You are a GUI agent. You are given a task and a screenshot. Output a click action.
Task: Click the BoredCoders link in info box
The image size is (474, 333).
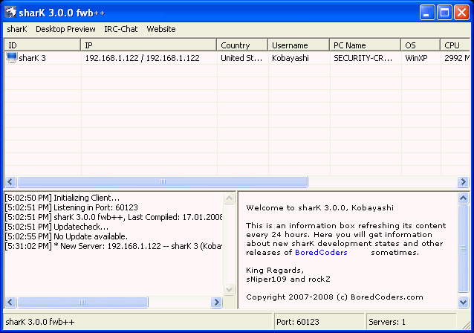pos(319,253)
